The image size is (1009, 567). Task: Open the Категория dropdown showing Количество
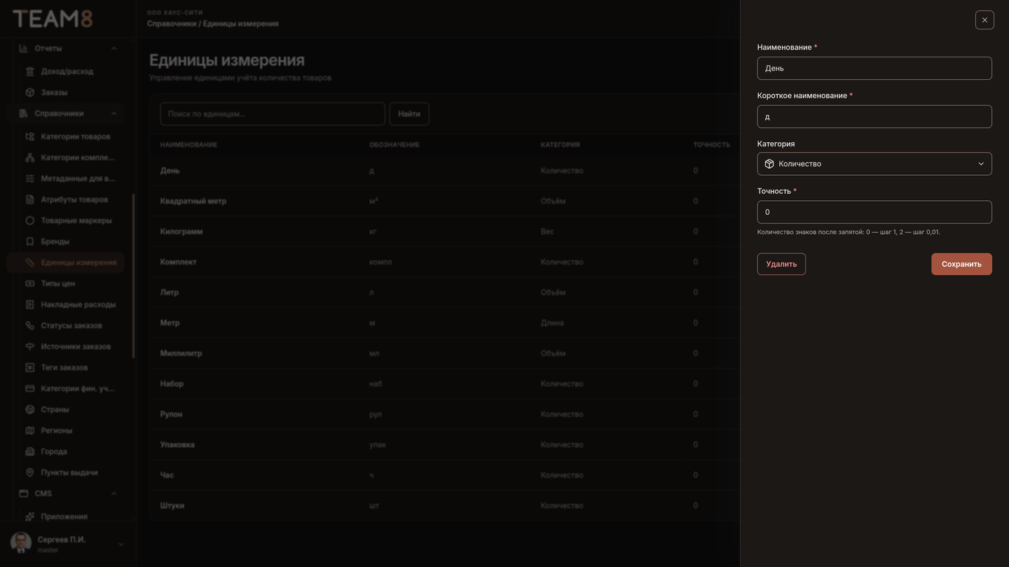coord(874,164)
